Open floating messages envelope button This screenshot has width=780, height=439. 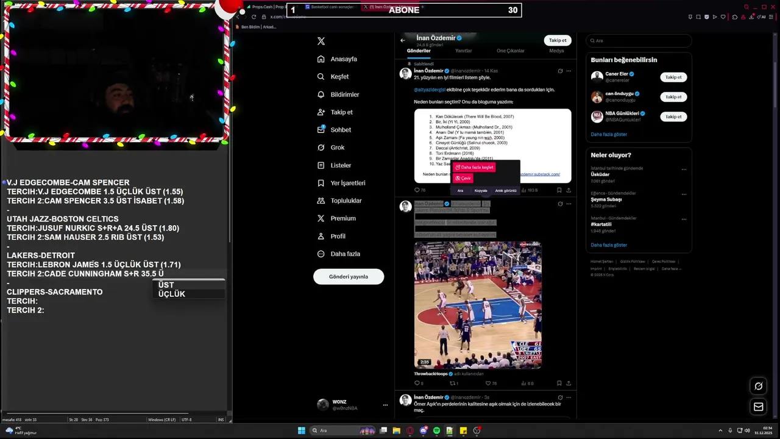[759, 407]
